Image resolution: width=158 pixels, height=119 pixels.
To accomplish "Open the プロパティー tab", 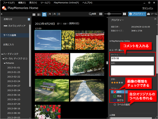I will point(137,14).
